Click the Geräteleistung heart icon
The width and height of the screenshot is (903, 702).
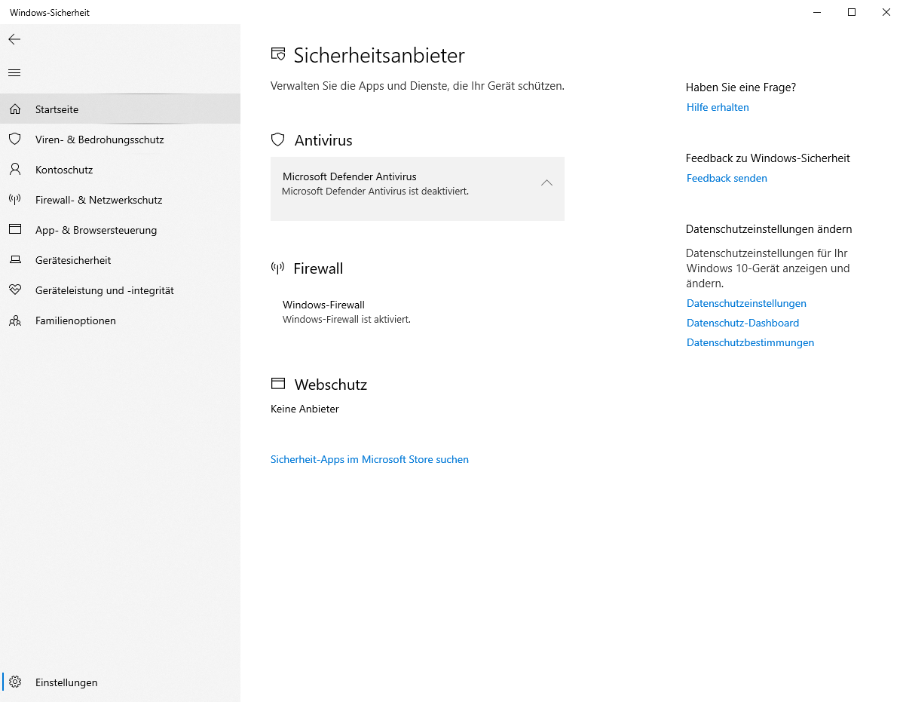coord(15,290)
